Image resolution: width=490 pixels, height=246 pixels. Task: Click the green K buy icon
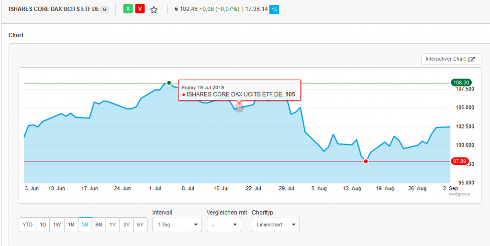(x=128, y=9)
